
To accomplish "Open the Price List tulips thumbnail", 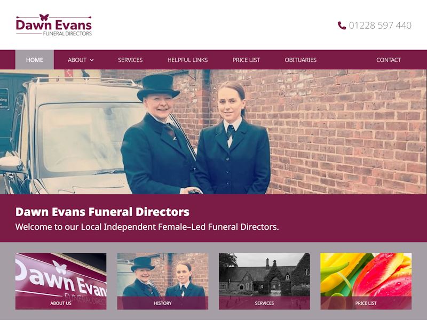I will (366, 281).
